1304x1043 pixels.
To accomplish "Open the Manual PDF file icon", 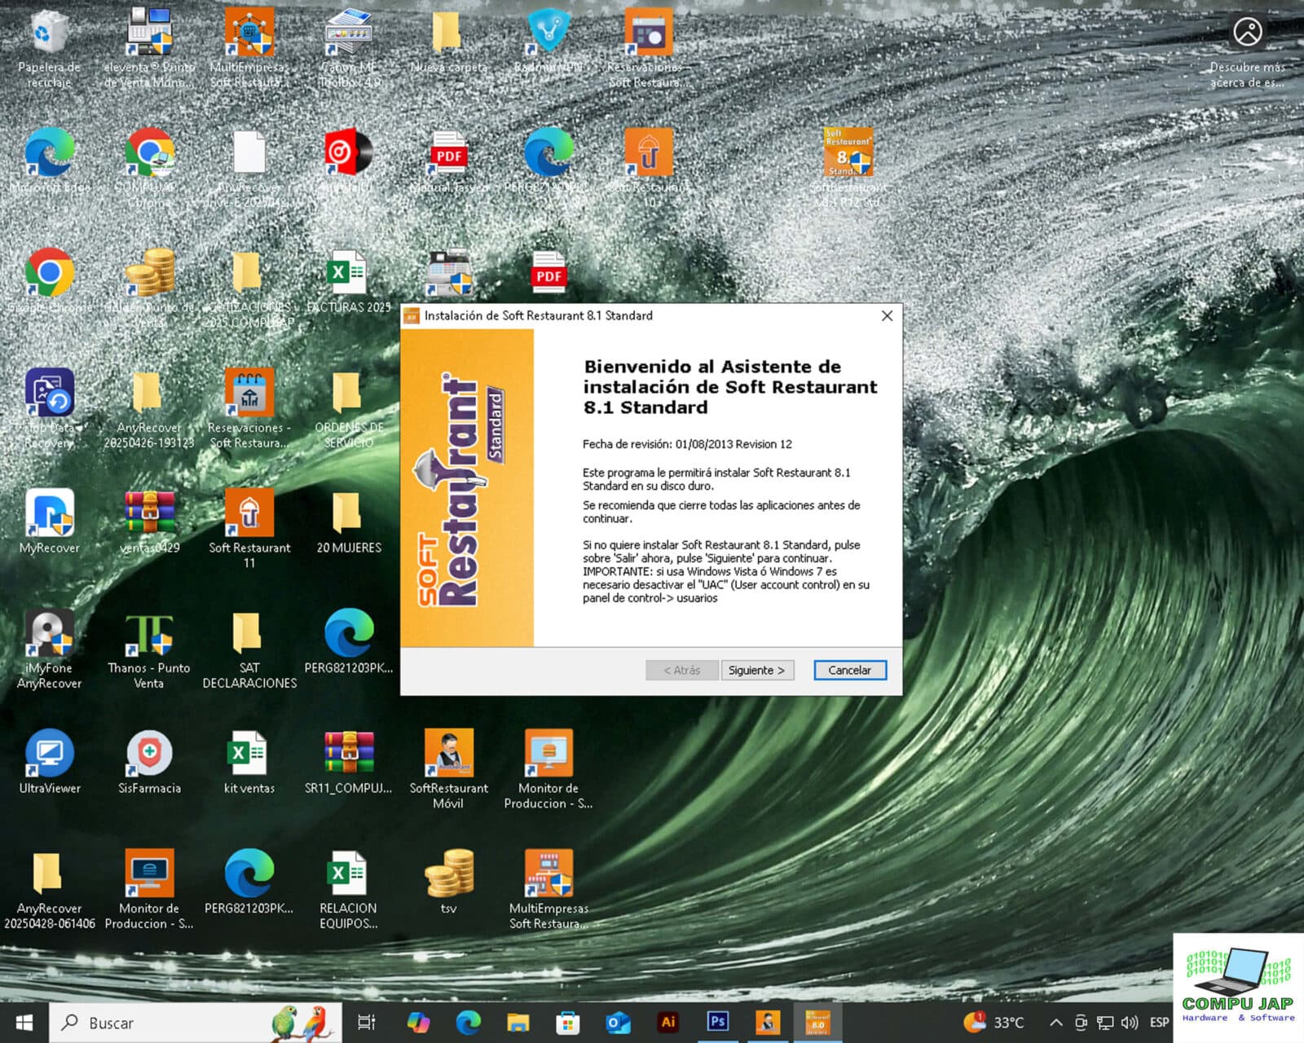I will coord(448,153).
